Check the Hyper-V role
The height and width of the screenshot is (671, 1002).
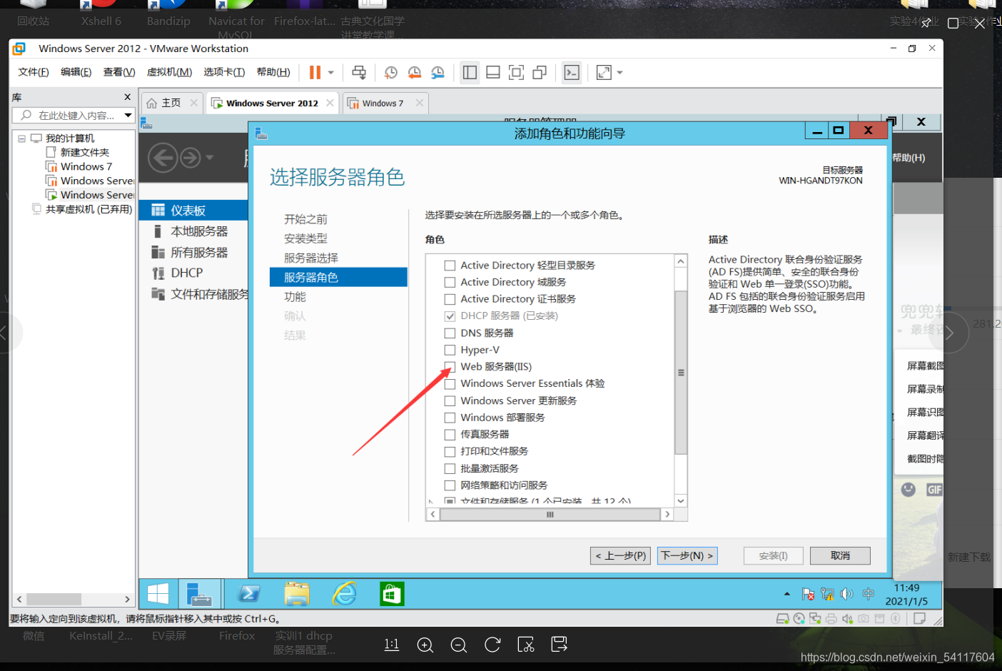tap(450, 350)
